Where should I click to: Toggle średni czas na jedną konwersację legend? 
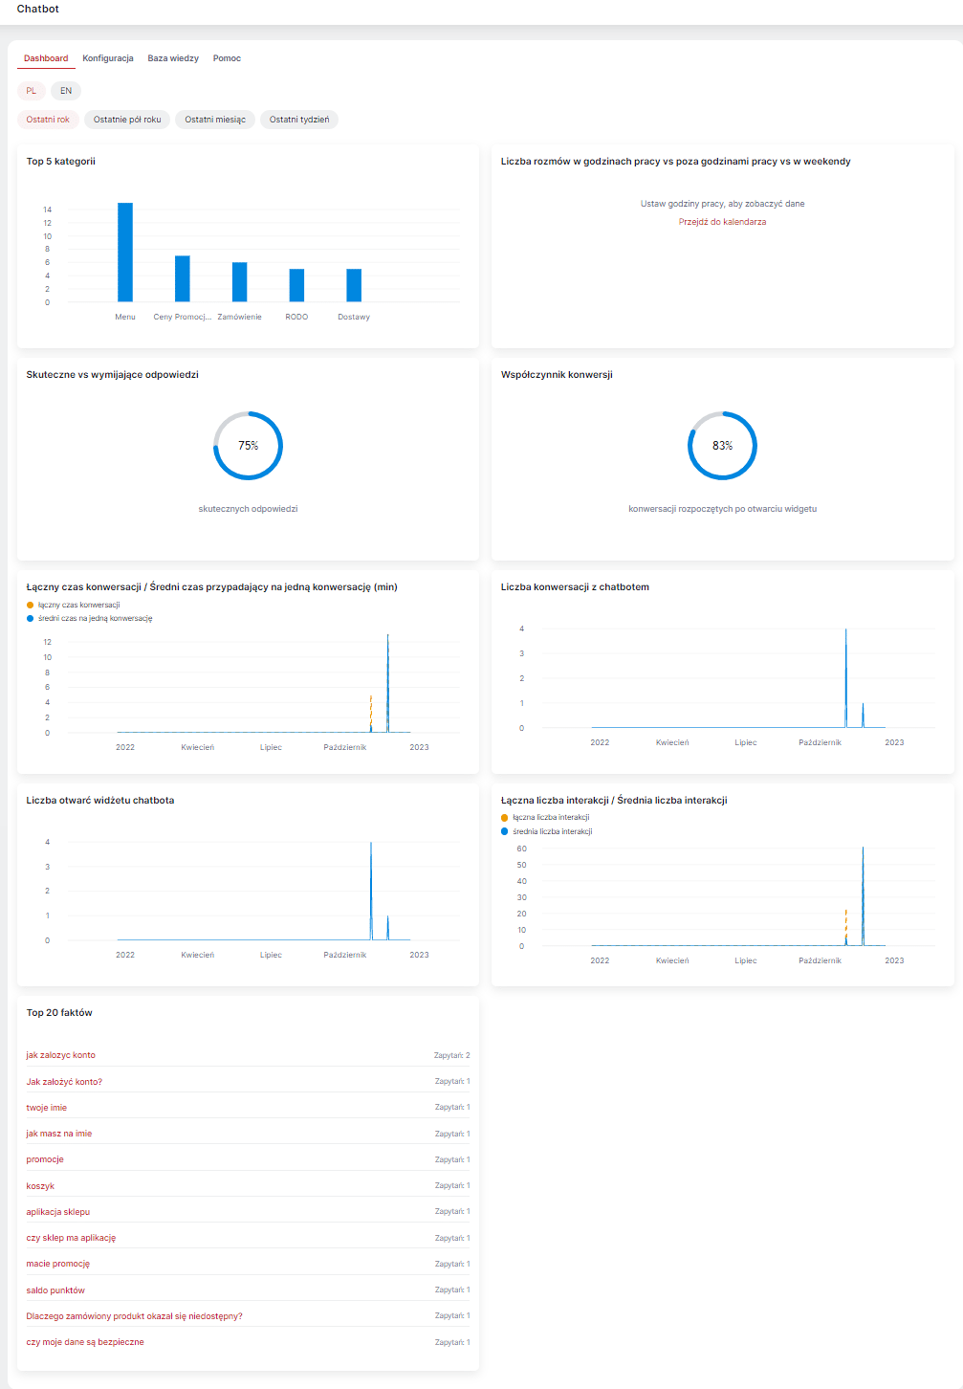tap(90, 618)
